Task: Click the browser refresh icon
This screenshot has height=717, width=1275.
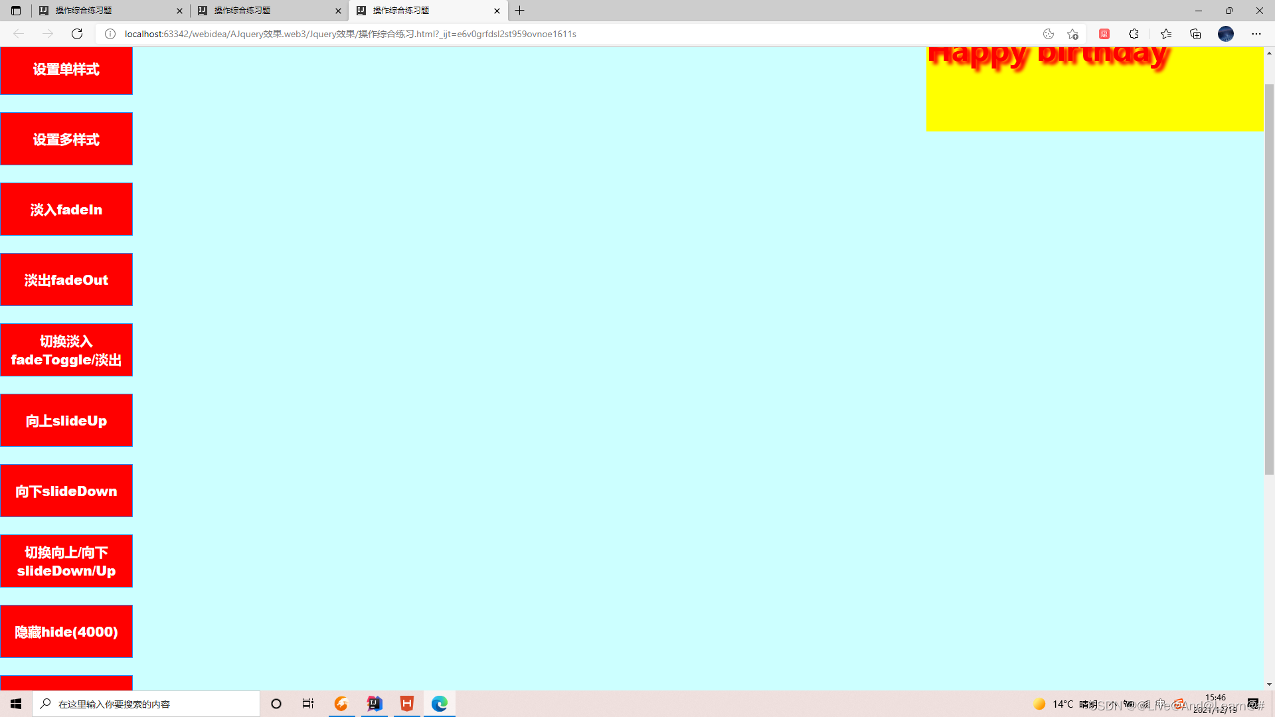Action: [77, 34]
